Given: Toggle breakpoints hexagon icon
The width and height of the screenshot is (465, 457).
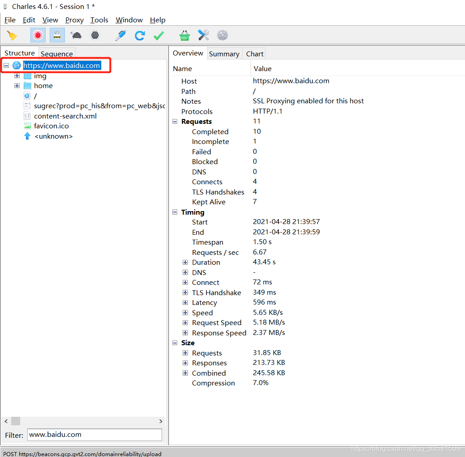Looking at the screenshot, I should click(x=95, y=35).
